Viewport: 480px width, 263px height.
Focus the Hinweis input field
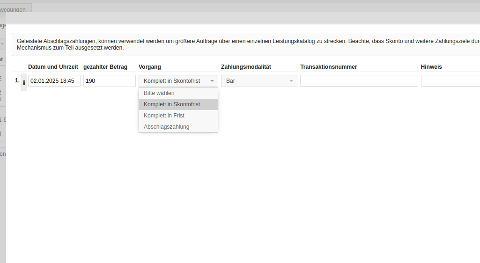450,81
